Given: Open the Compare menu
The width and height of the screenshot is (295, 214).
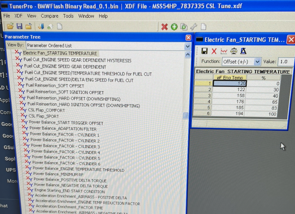Looking at the screenshot, I should pyautogui.click(x=49, y=16).
